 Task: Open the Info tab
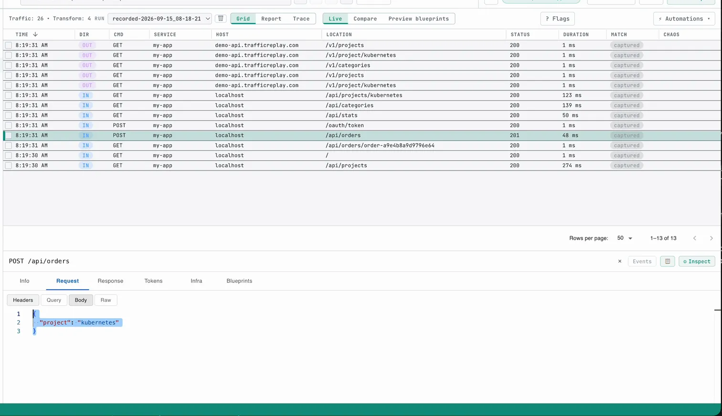(24, 281)
